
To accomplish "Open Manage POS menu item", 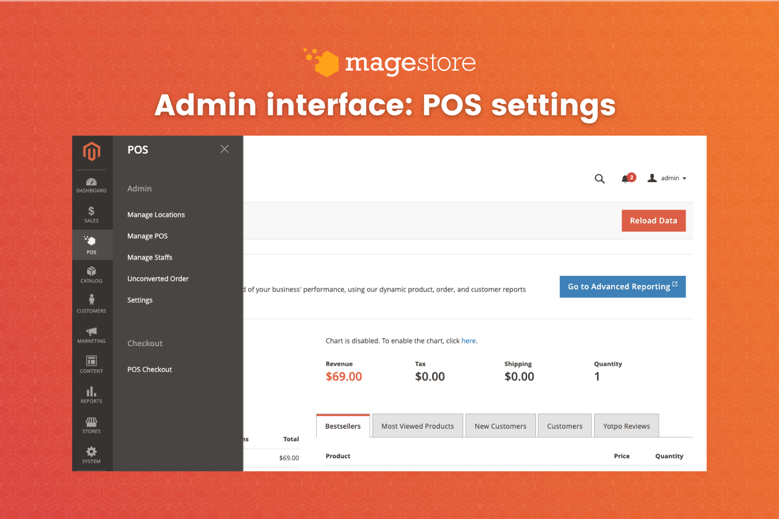I will (147, 236).
